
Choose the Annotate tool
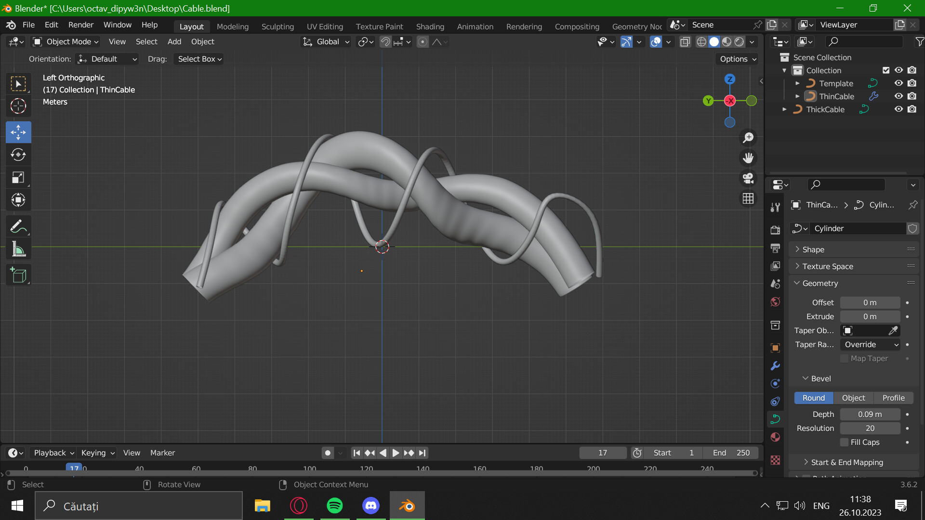click(18, 226)
